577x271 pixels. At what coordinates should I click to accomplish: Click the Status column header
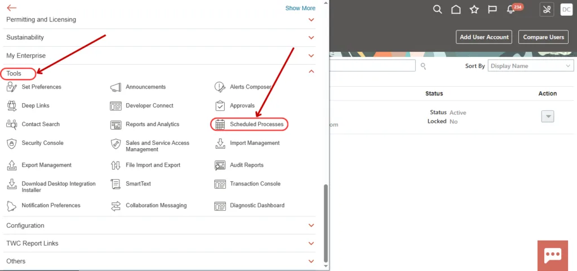pyautogui.click(x=434, y=94)
